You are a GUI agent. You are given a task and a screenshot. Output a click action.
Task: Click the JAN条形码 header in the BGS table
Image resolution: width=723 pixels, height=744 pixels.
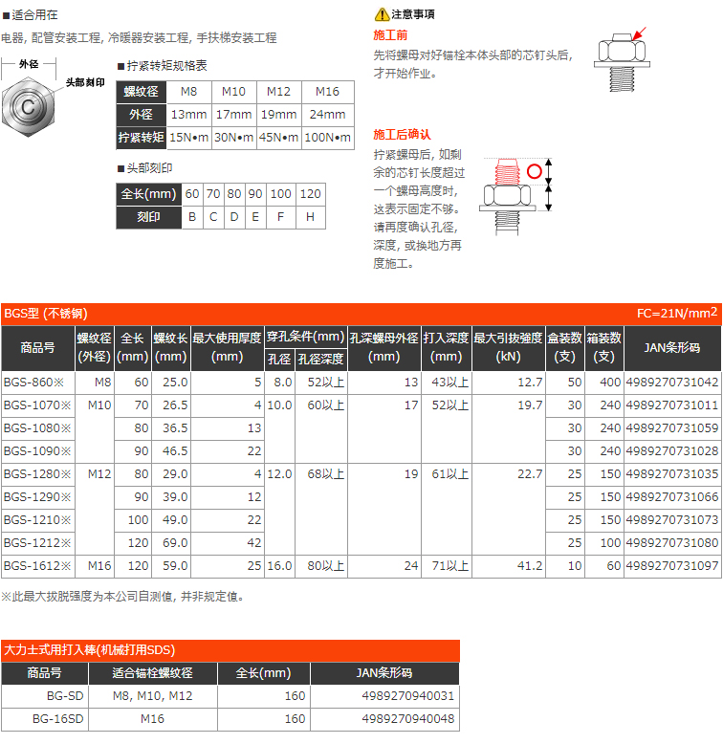coord(671,348)
